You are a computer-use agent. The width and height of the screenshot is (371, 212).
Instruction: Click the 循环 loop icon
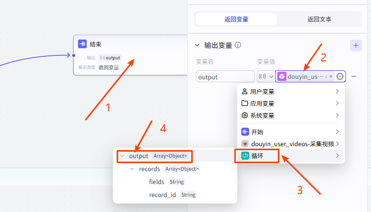(x=245, y=156)
